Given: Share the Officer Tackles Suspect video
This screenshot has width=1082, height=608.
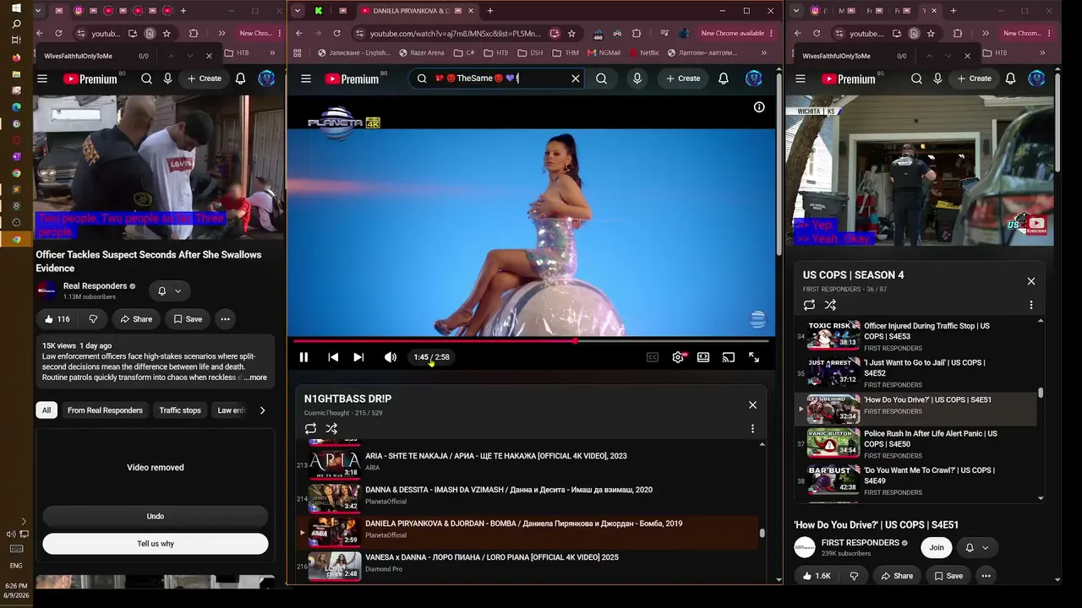Looking at the screenshot, I should 135,319.
